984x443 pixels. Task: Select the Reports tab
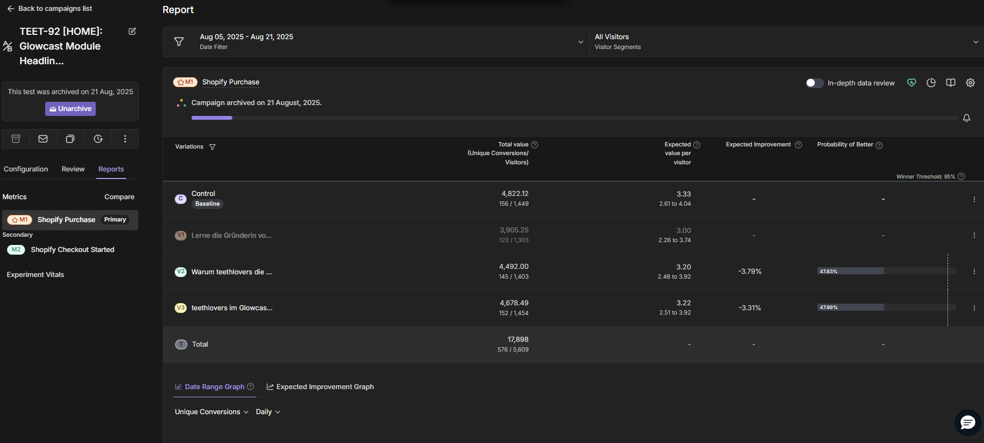click(x=111, y=169)
